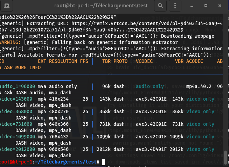The width and height of the screenshot is (229, 167).
Task: Click the MORE INFO column header
Action: (x=28, y=67)
